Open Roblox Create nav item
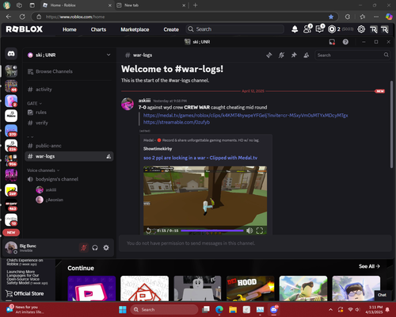Screen dimensions: 396x317 (x=171, y=29)
